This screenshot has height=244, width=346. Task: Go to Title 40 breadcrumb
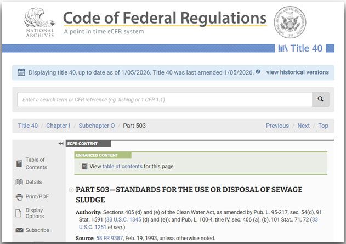tap(28, 126)
